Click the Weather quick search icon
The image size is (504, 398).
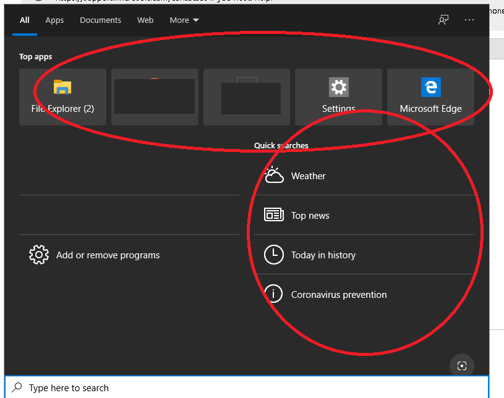click(x=274, y=175)
